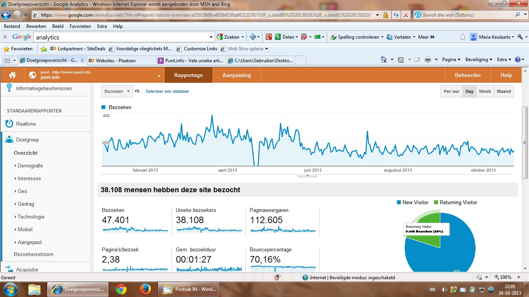Expand the Demografie section

30,166
